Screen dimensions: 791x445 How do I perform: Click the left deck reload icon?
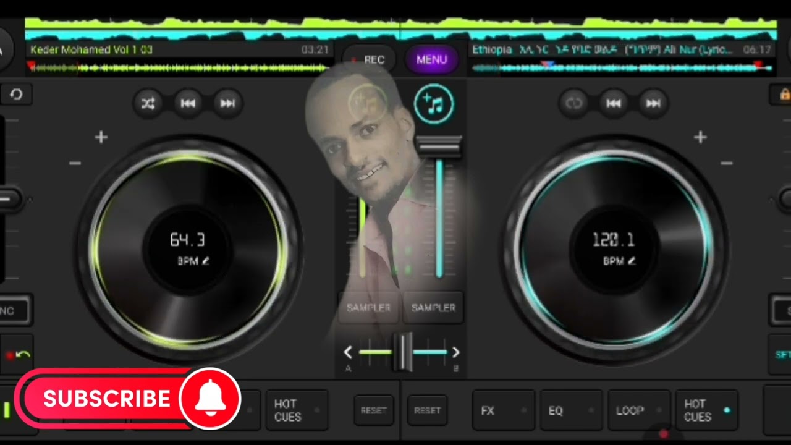16,95
